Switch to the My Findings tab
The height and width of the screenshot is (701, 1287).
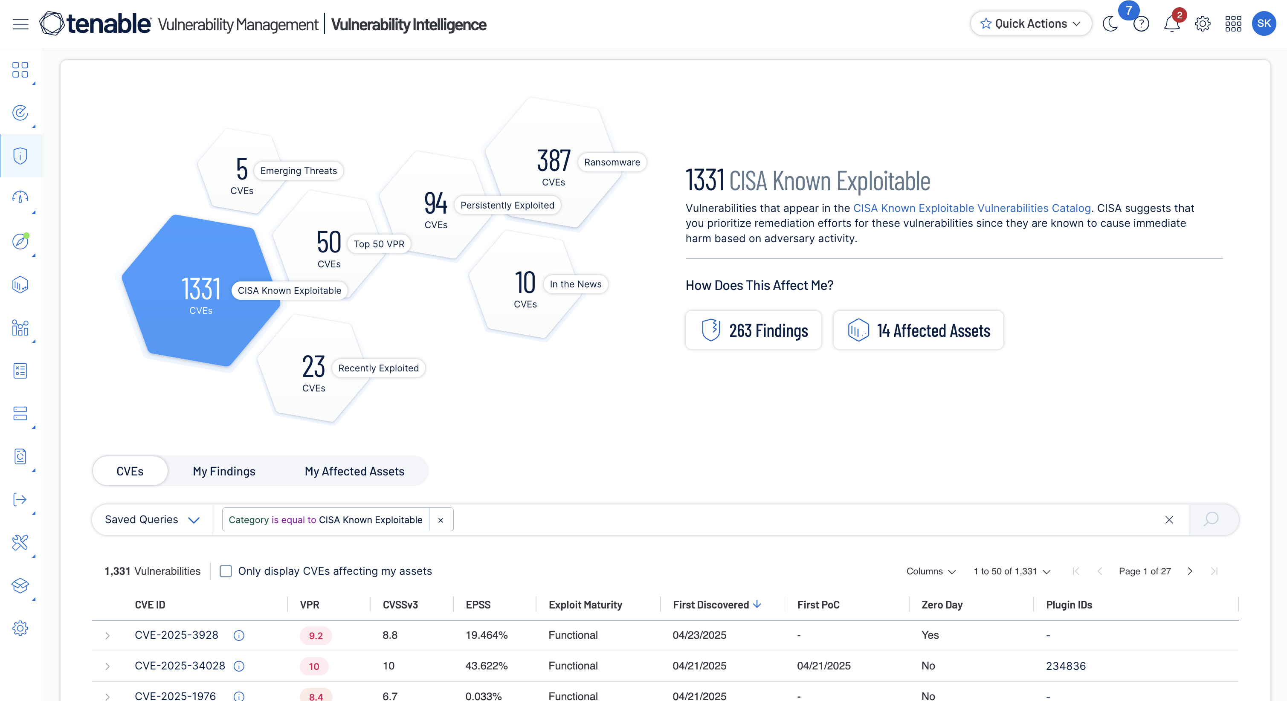(x=224, y=471)
